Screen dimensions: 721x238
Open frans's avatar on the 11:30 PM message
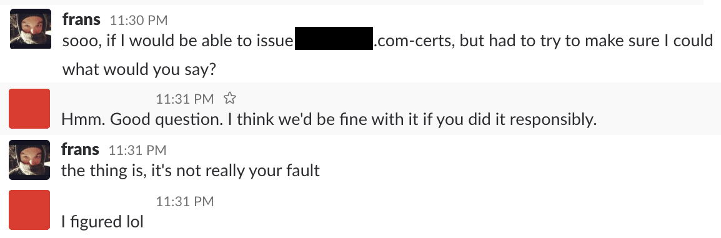click(x=31, y=29)
